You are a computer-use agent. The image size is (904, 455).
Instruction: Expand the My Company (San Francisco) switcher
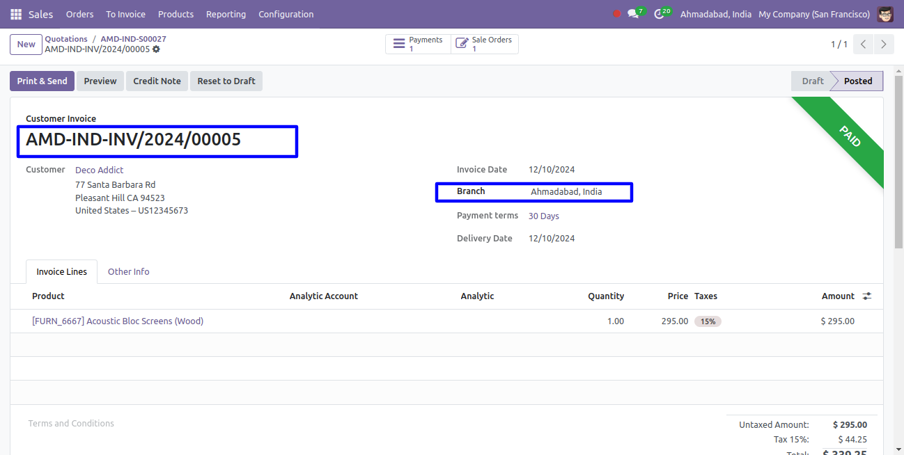tap(813, 14)
